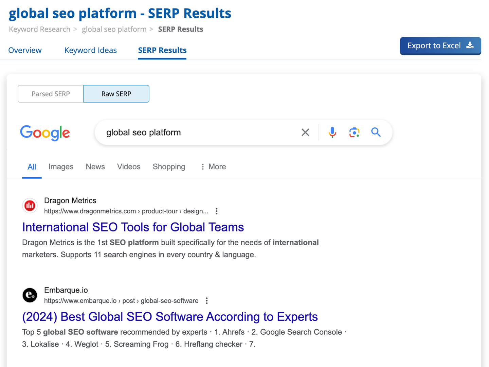Screen dimensions: 489x367
Task: Click the Dragon Metrics site name
Action: [70, 200]
